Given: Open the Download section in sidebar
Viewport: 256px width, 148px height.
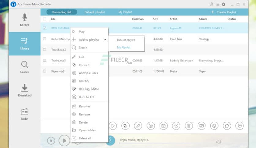Looking at the screenshot, I should 25,91.
